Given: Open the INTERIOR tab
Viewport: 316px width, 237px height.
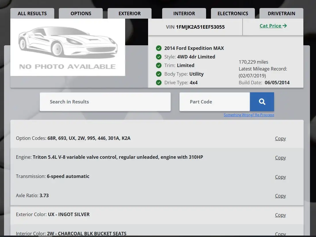Looking at the screenshot, I should click(184, 13).
